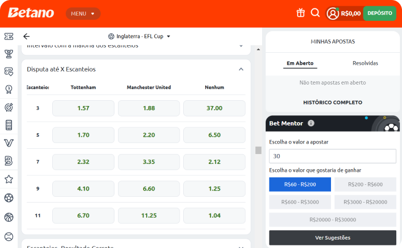Open HISTÓRICO COMPLETO link
This screenshot has height=248, width=402.
333,102
